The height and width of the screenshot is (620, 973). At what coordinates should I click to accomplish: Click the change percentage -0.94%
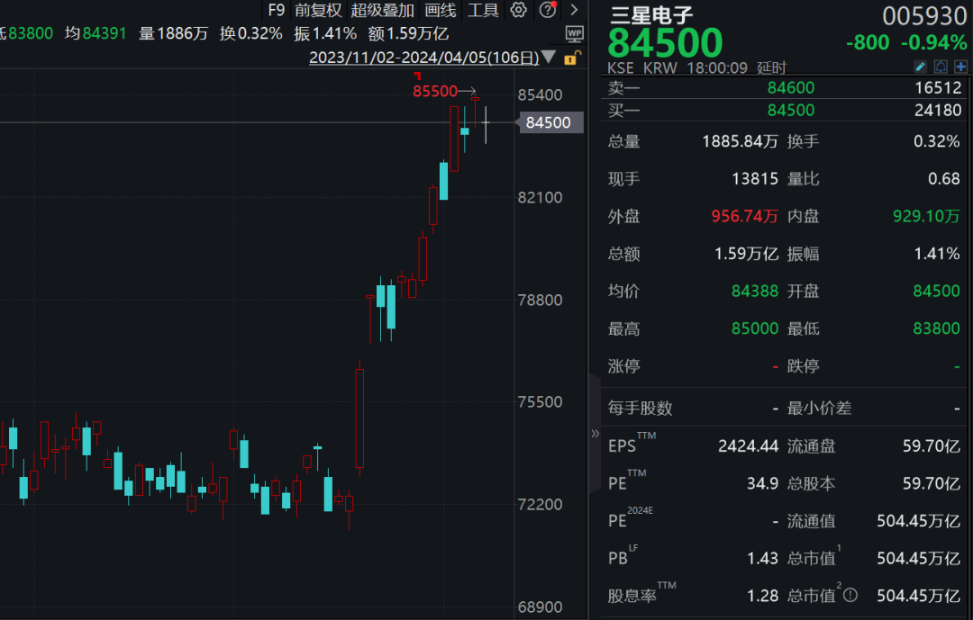pos(933,42)
